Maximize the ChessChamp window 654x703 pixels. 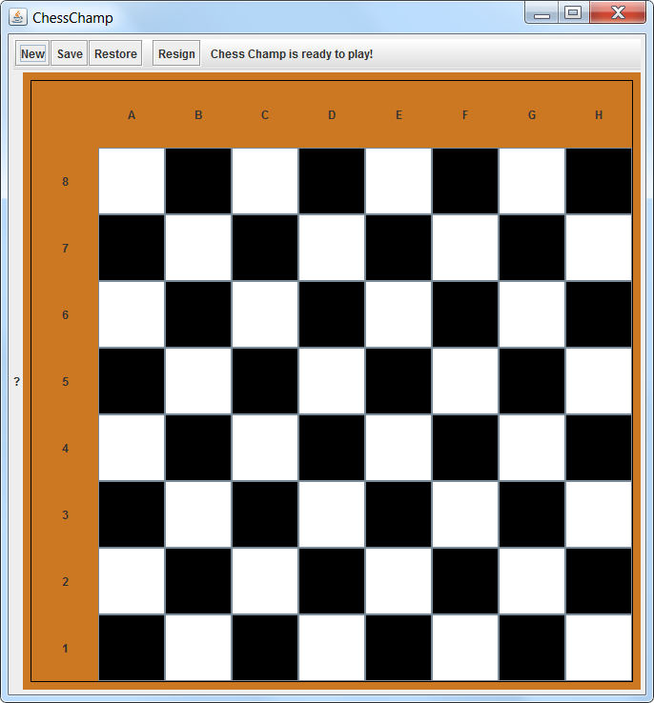coord(573,13)
